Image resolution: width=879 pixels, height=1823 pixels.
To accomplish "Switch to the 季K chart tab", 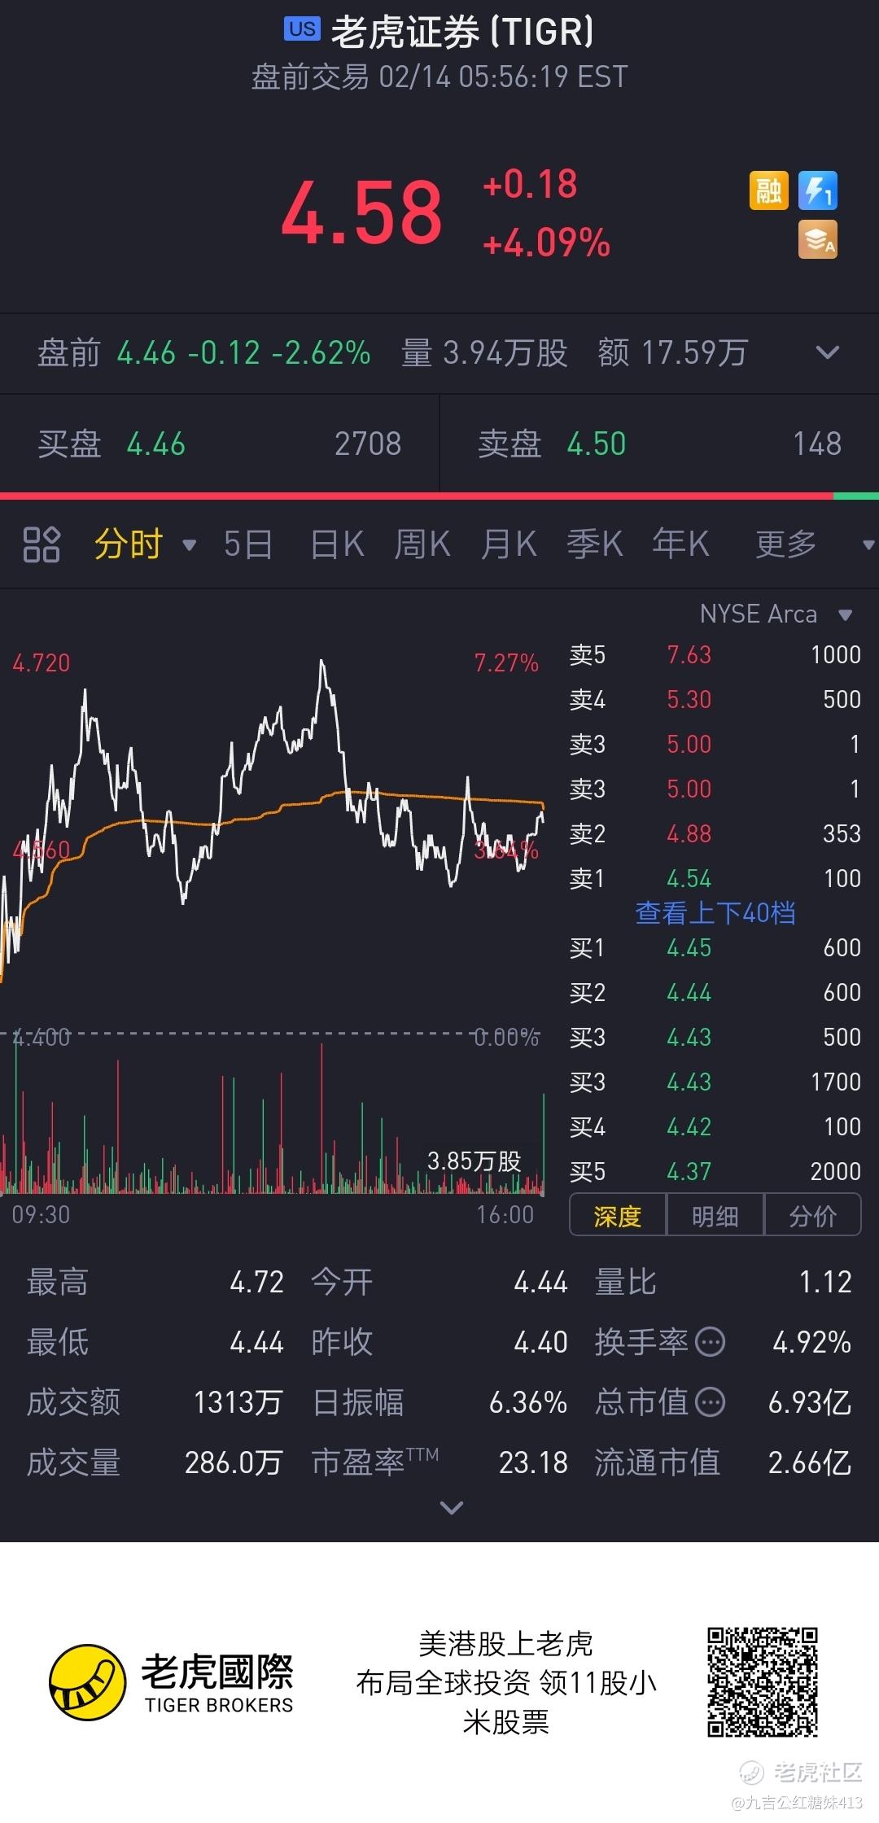I will click(595, 544).
